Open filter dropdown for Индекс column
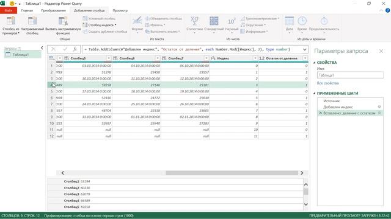 point(255,58)
